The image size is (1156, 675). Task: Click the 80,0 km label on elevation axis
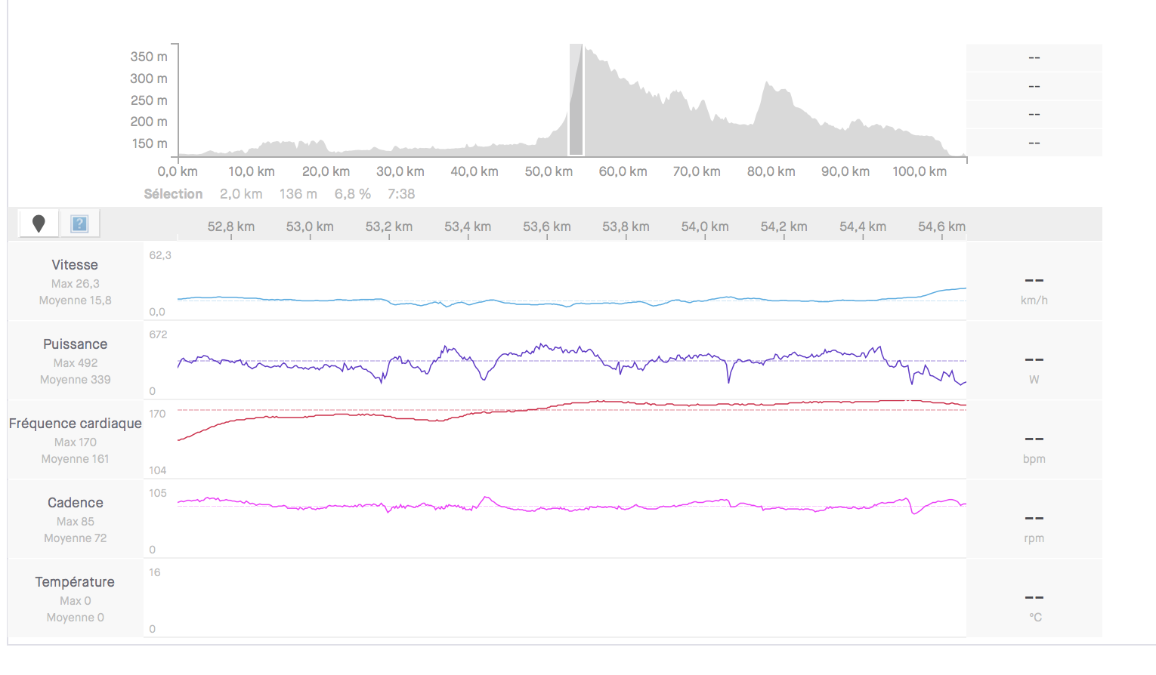coord(771,172)
